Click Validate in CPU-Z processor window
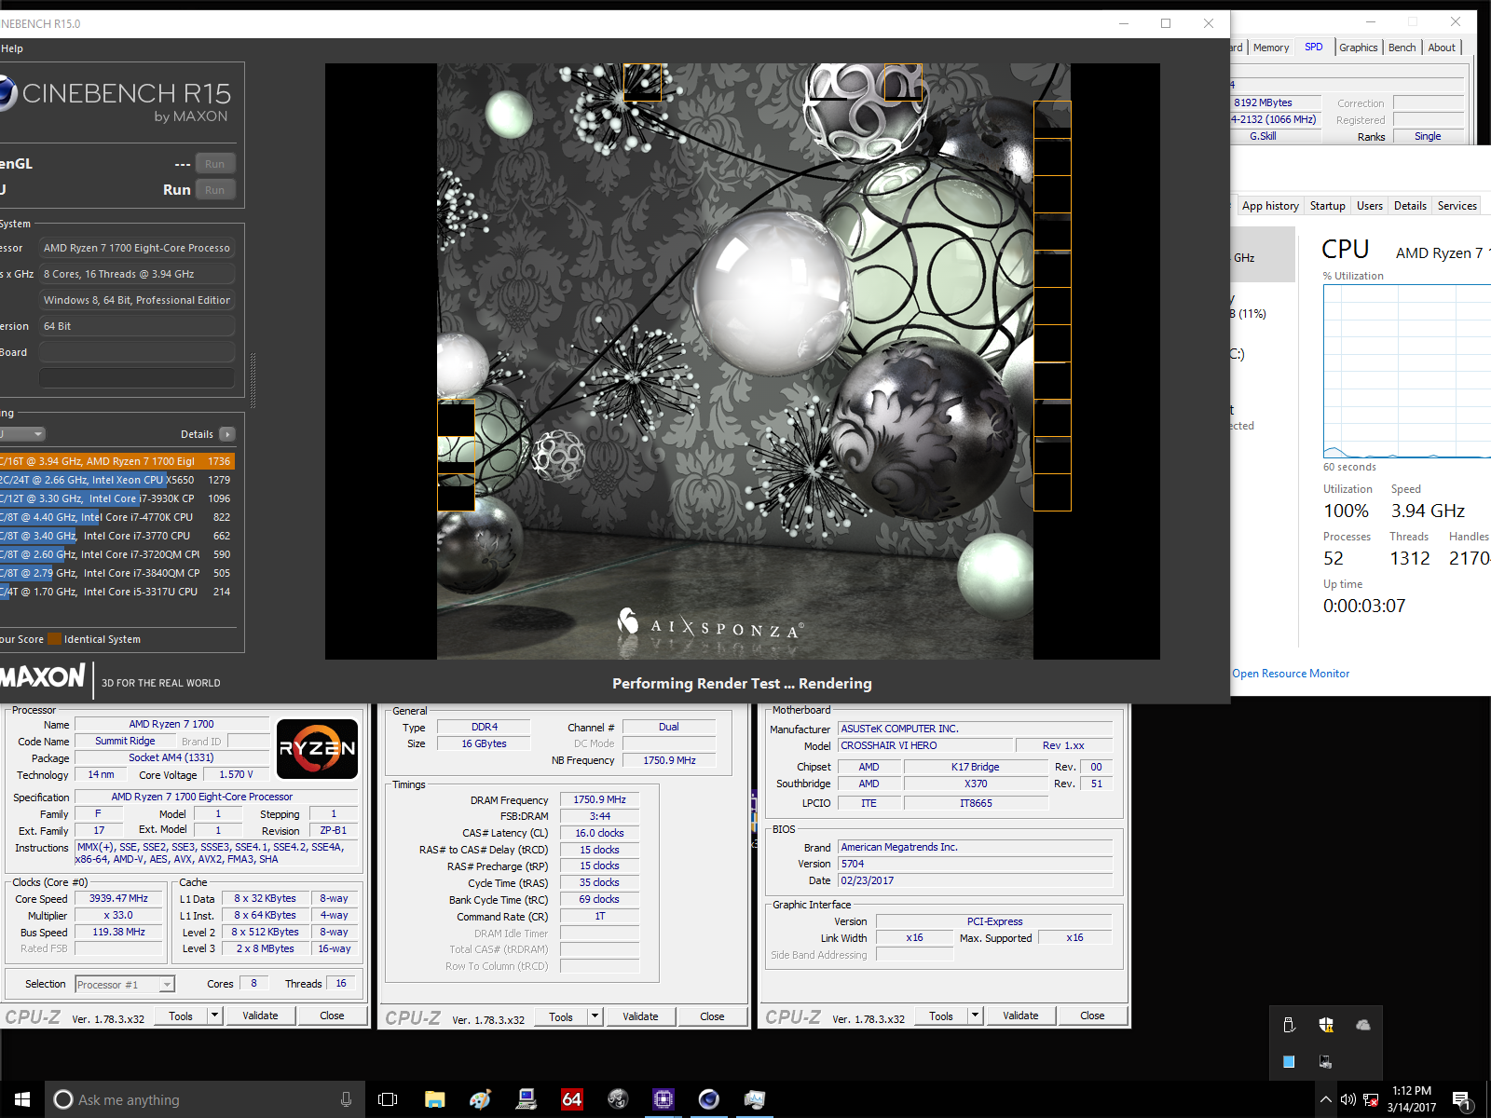Screen dimensions: 1491x1118 [x=260, y=1016]
